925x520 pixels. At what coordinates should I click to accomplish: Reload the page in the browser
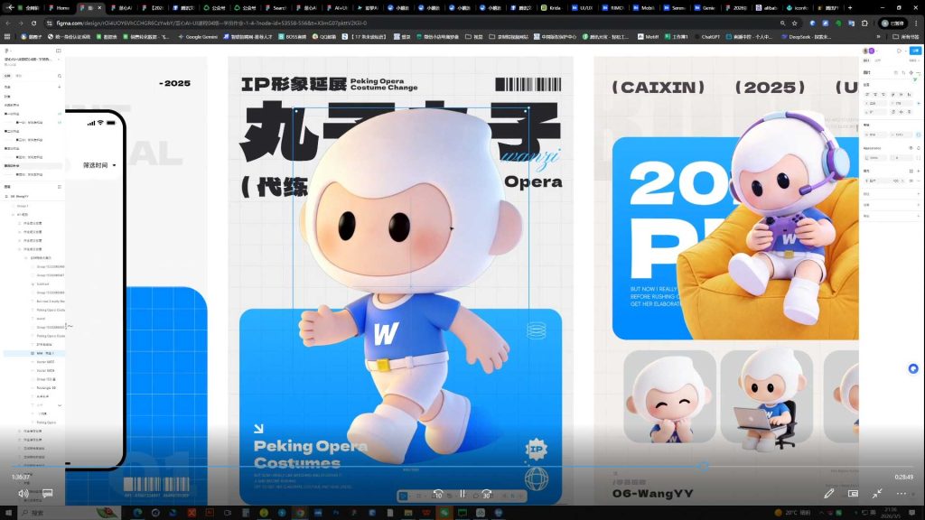click(x=33, y=23)
